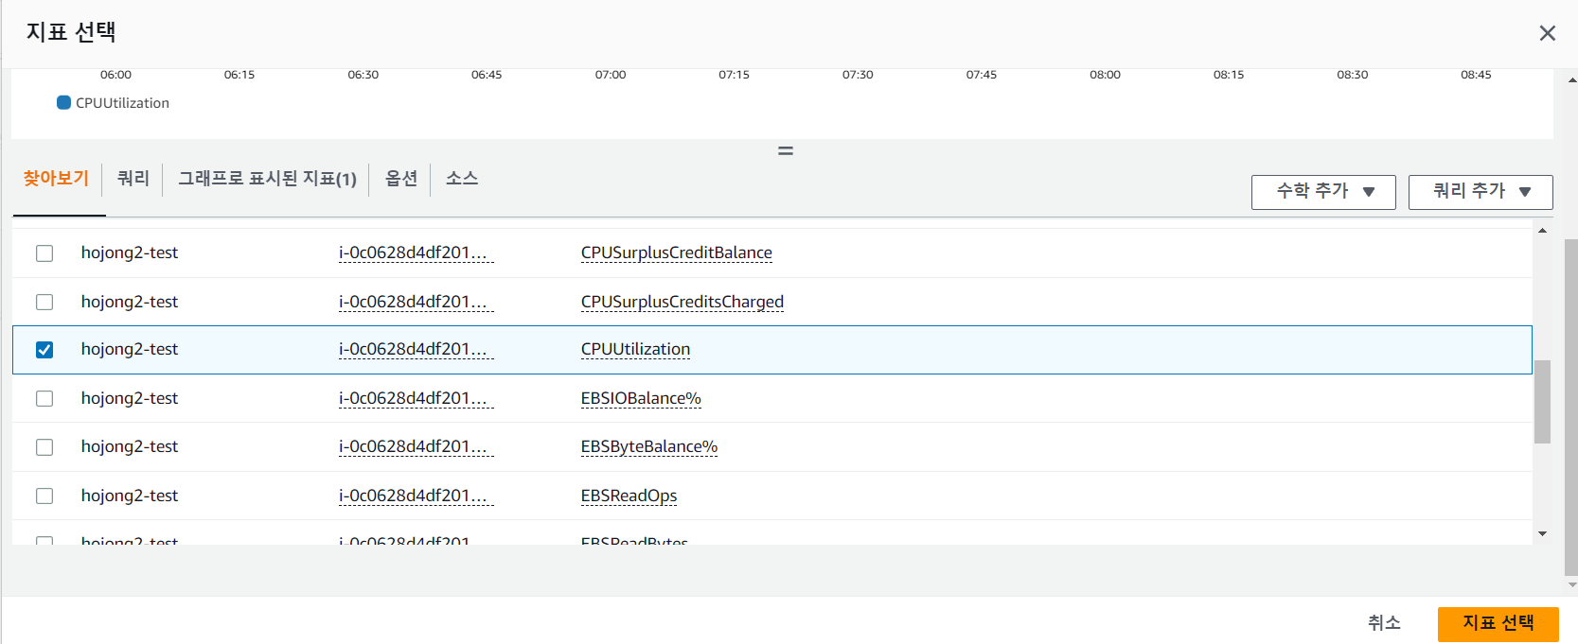This screenshot has height=644, width=1578.
Task: Click hojong2-test name in CPUUtilization row
Action: click(x=130, y=349)
